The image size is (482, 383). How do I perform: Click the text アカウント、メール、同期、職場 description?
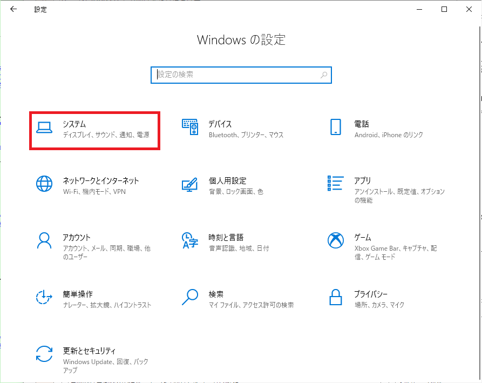[x=107, y=253]
